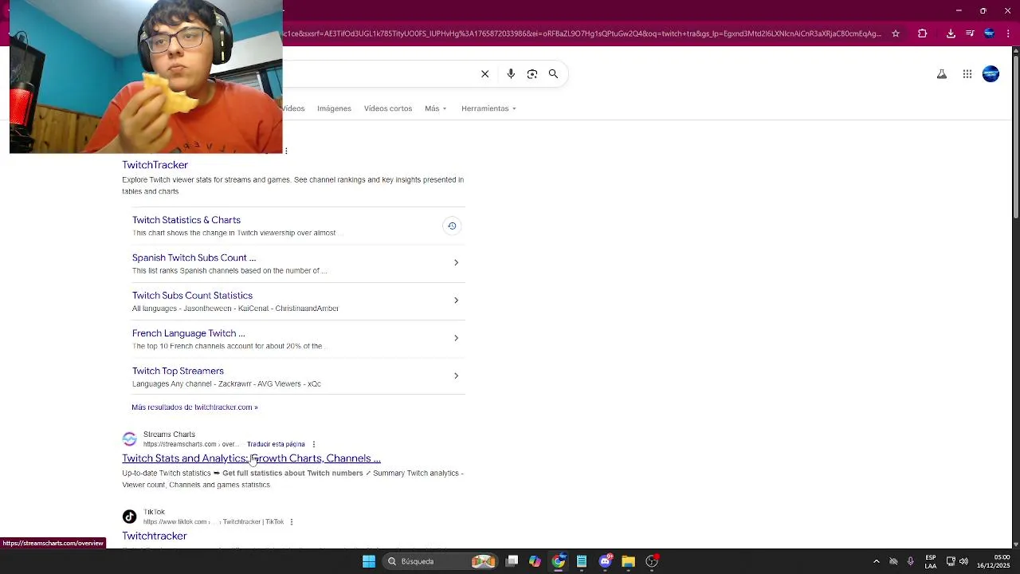Image resolution: width=1020 pixels, height=574 pixels.
Task: Open Google apps grid
Action: pos(967,74)
